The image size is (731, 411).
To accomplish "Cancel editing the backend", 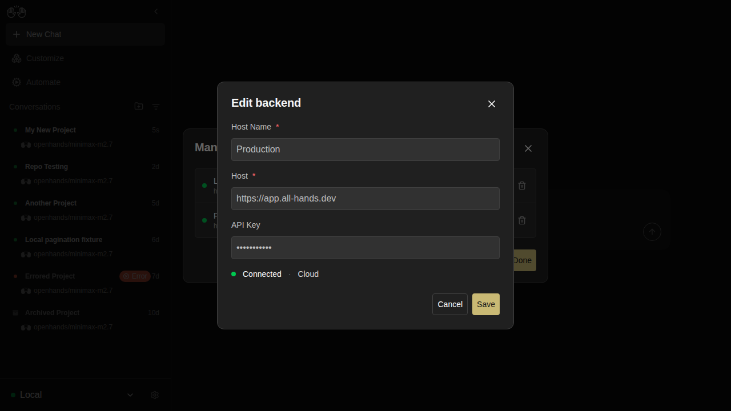I will (450, 304).
